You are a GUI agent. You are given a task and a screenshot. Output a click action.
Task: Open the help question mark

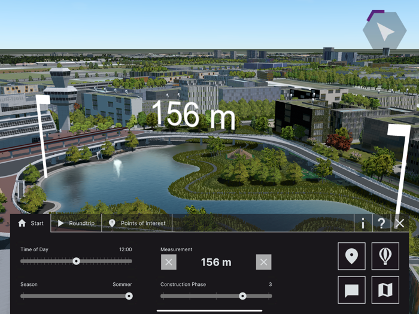coord(381,223)
